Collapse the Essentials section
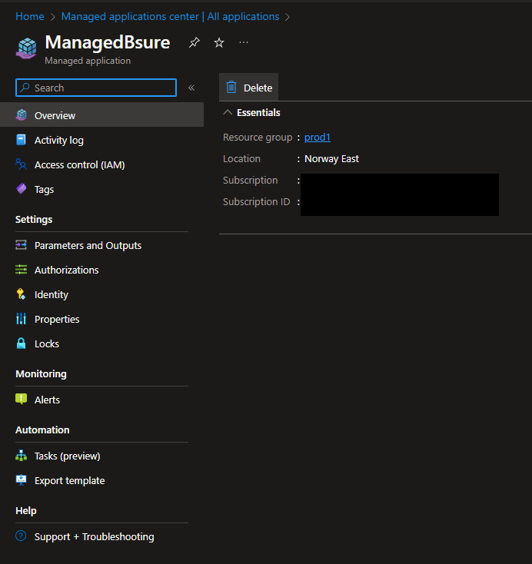532x564 pixels. tap(228, 112)
